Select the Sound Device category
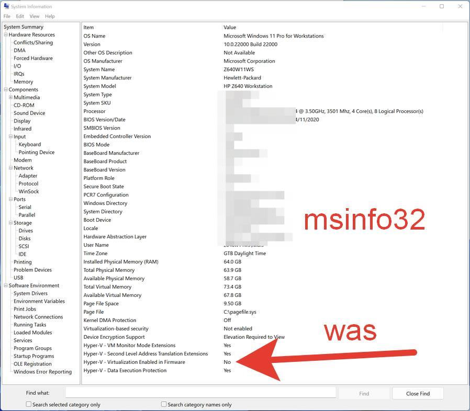This screenshot has height=411, width=470. (29, 113)
